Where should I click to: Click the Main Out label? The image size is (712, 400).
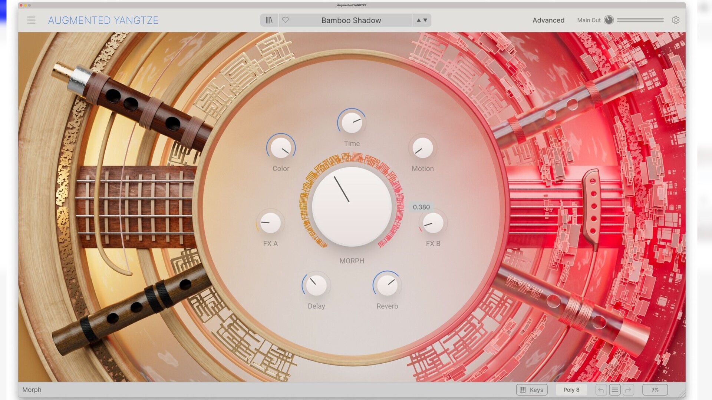(589, 20)
